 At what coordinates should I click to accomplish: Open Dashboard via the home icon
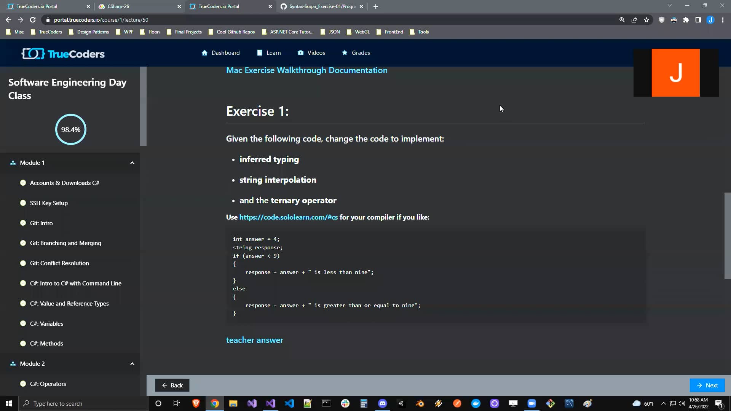pyautogui.click(x=205, y=53)
